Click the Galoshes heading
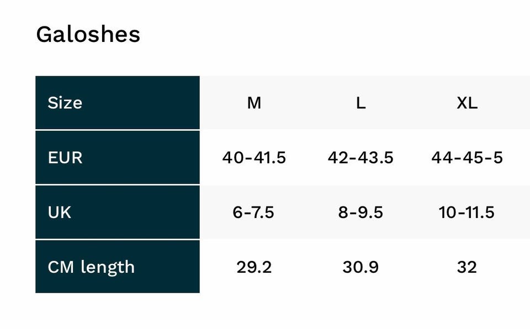Image resolution: width=530 pixels, height=329 pixels. pos(88,34)
